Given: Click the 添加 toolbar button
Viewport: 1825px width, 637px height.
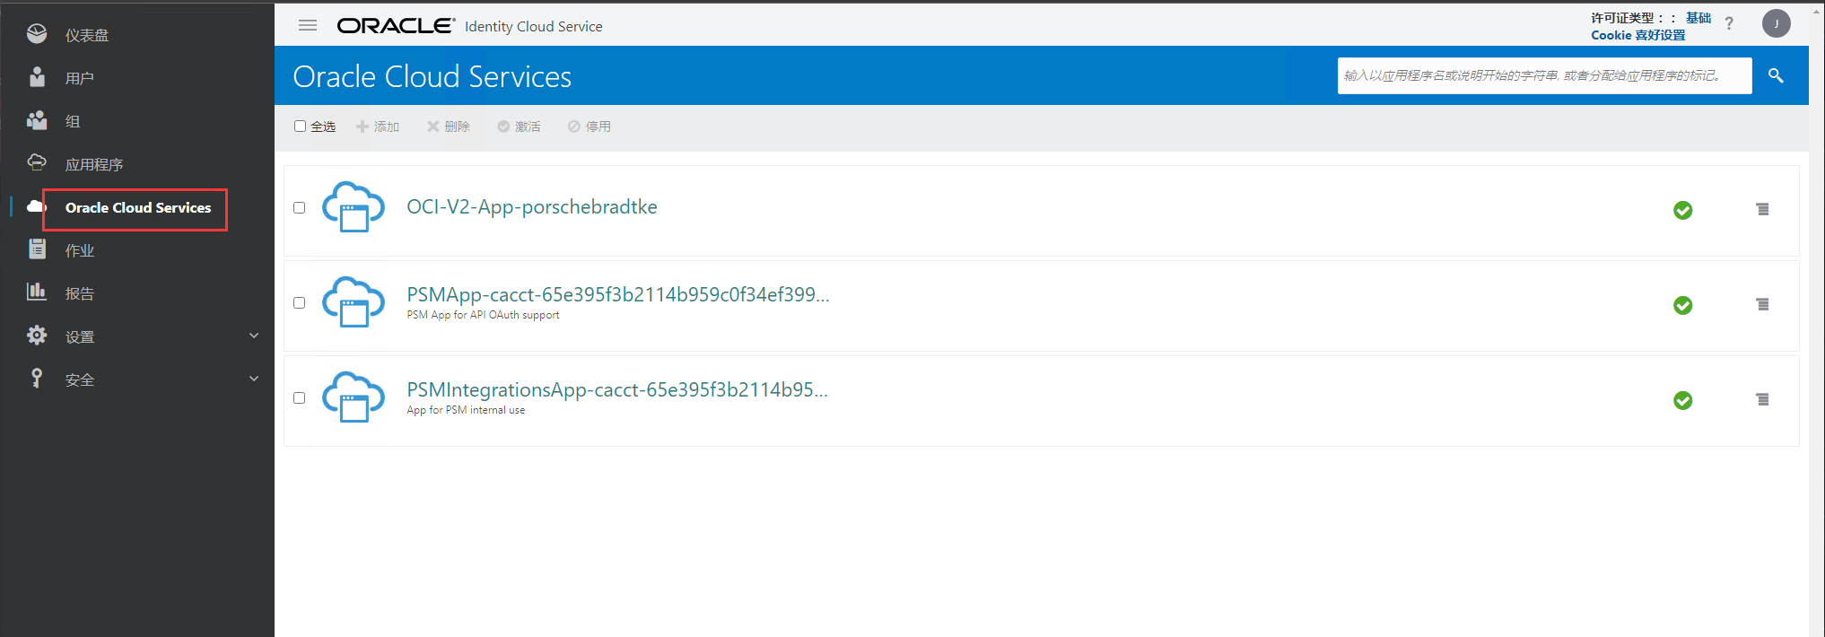Looking at the screenshot, I should tap(378, 127).
